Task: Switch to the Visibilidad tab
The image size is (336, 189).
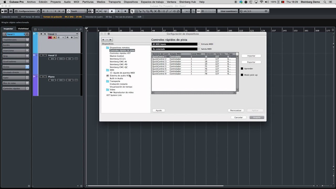Action: pyautogui.click(x=23, y=29)
